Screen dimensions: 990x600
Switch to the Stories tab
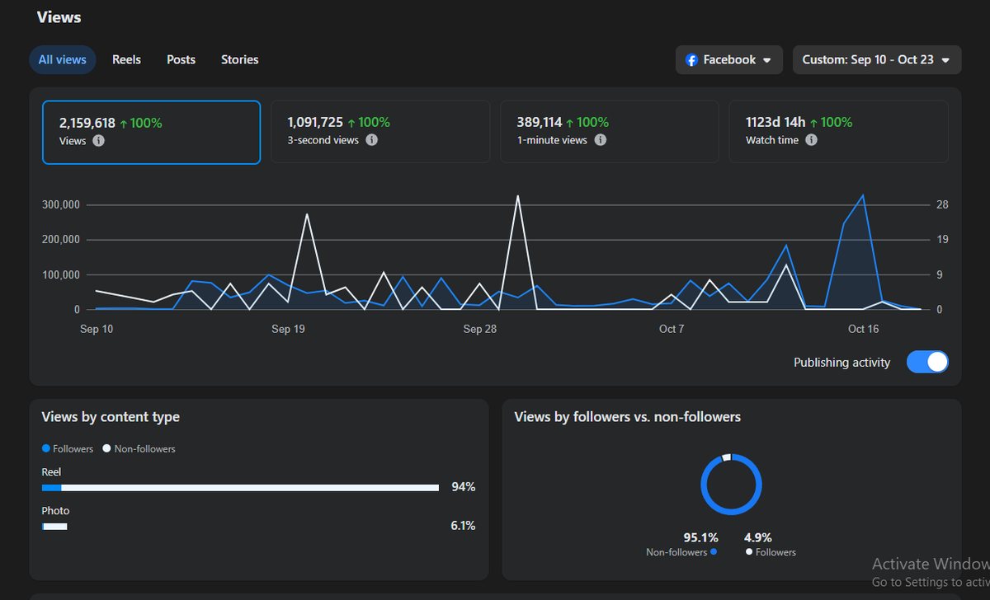(x=239, y=60)
